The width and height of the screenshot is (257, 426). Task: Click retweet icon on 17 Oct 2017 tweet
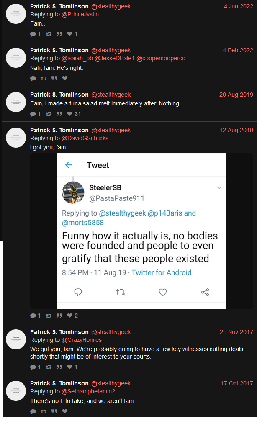[44, 411]
